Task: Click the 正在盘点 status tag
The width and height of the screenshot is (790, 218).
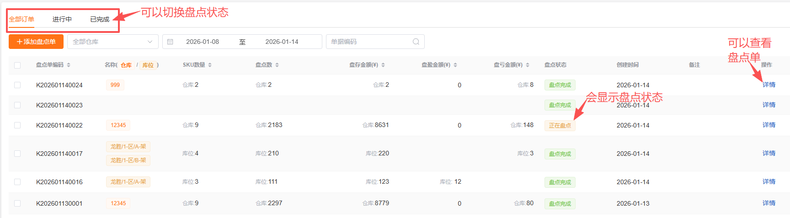Action: click(x=560, y=126)
